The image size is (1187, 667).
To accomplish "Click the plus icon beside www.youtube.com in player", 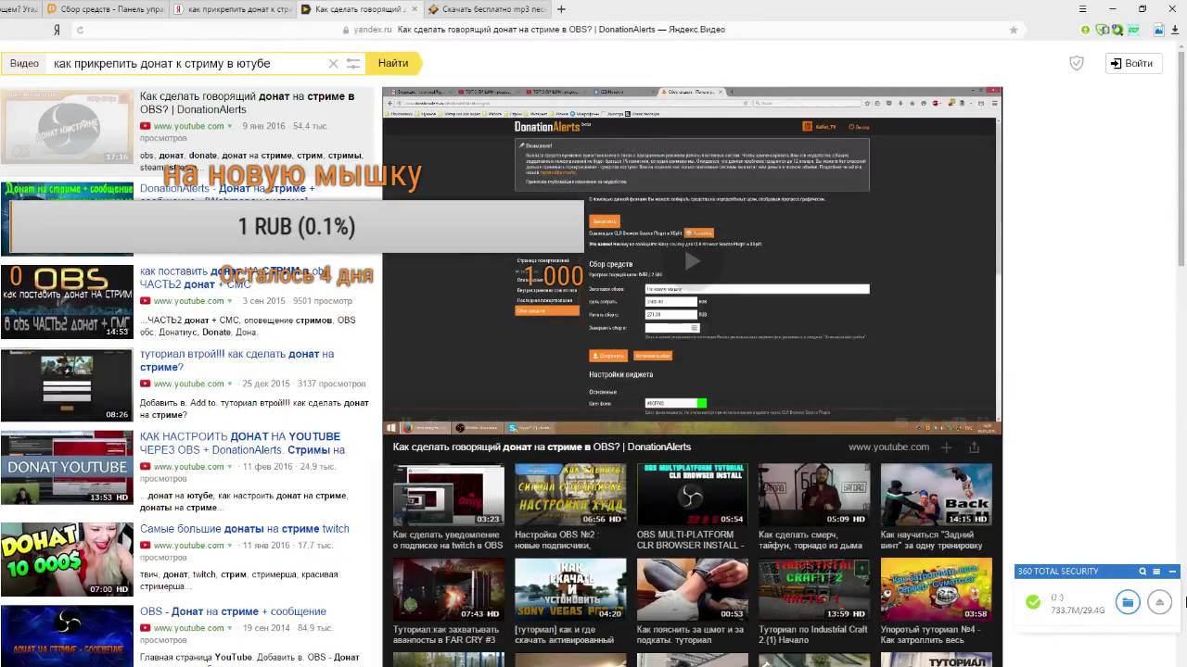I will coord(946,447).
